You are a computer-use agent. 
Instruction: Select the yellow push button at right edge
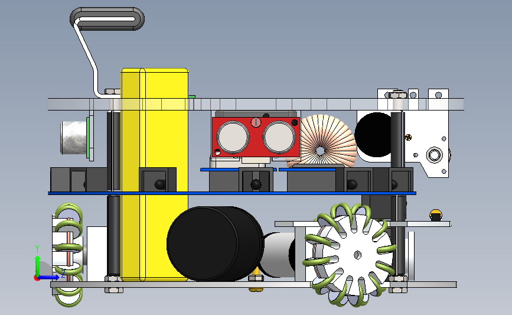tap(436, 215)
